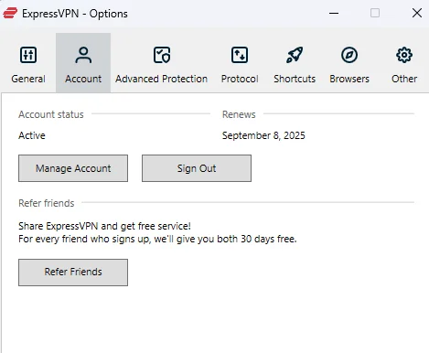Open Shortcuts using the rocket icon
The image size is (429, 353).
(295, 55)
